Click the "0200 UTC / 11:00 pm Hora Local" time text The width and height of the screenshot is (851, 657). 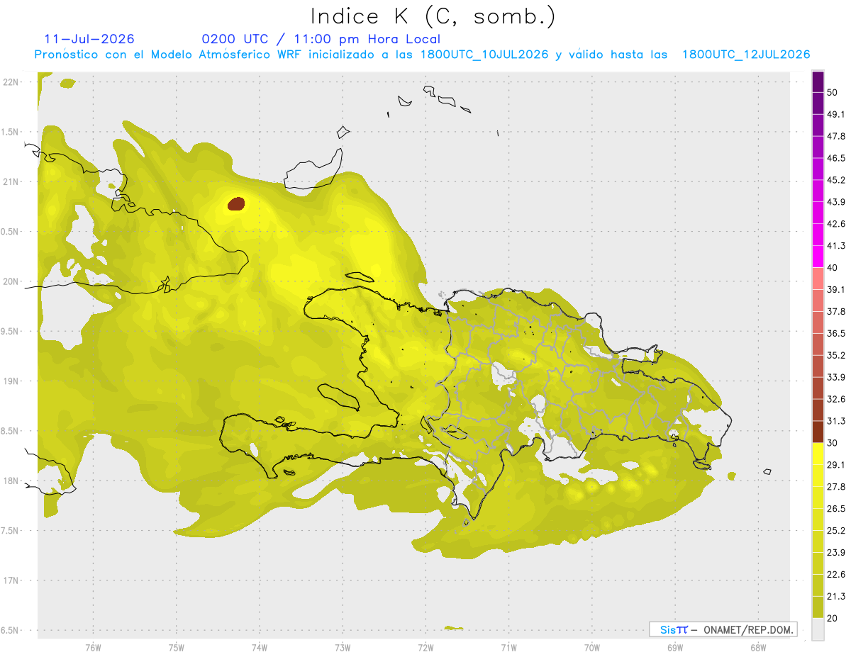tap(321, 39)
